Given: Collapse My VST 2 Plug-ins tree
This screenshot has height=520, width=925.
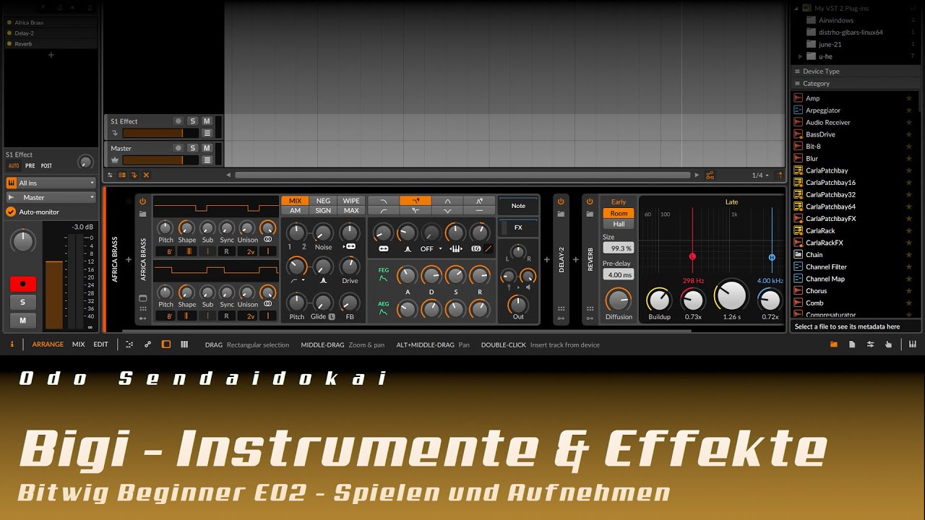Looking at the screenshot, I should (x=796, y=9).
